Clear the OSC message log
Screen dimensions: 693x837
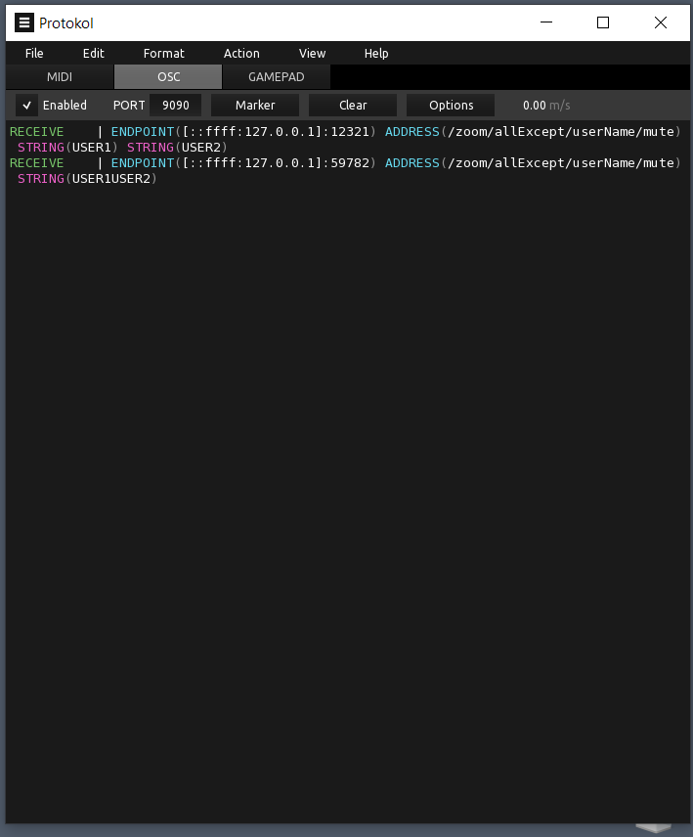tap(353, 106)
